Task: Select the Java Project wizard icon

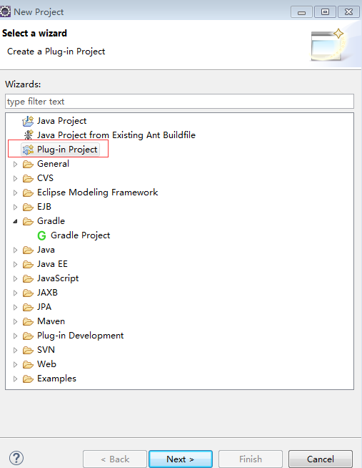Action: tap(28, 121)
